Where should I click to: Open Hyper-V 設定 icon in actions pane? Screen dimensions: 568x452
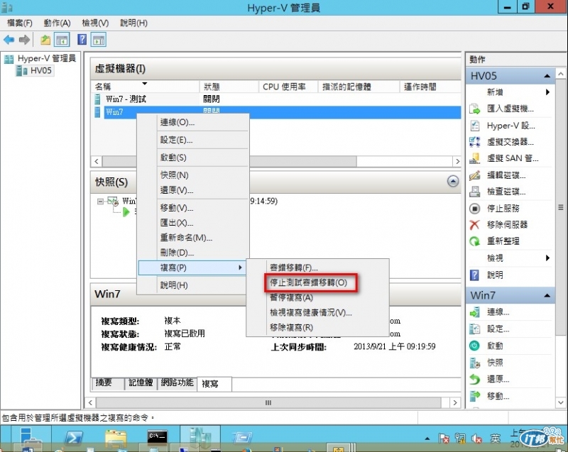(x=474, y=126)
